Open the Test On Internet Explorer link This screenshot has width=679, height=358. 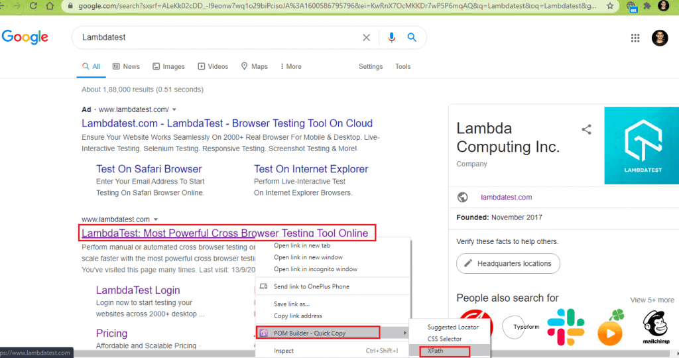[311, 169]
